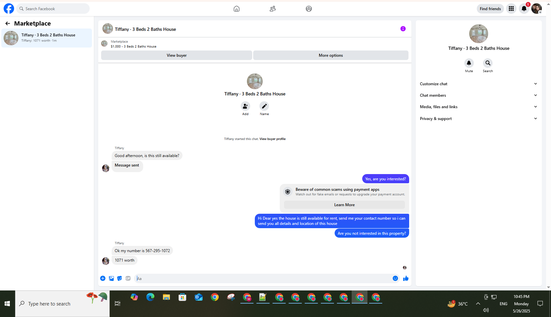Open the volume control in system tray
This screenshot has height=317, width=551.
pyautogui.click(x=486, y=310)
